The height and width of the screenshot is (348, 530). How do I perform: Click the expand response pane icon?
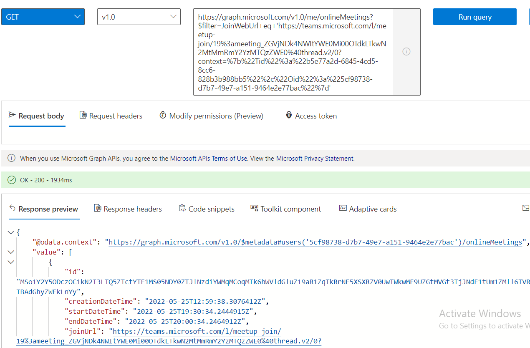tap(525, 207)
